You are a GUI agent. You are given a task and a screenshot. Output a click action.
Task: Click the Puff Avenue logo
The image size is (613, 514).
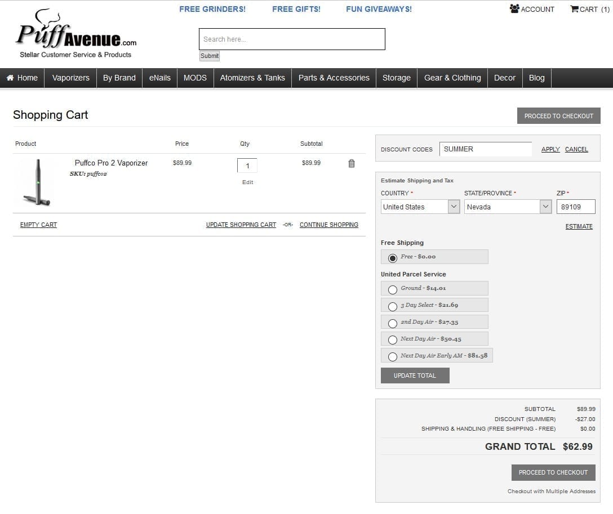pos(75,35)
